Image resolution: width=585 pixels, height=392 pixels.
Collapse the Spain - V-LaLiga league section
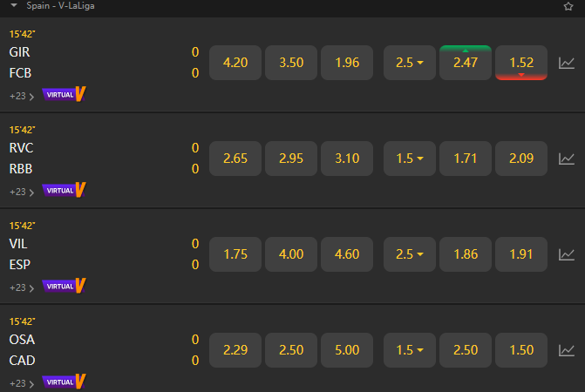point(14,5)
